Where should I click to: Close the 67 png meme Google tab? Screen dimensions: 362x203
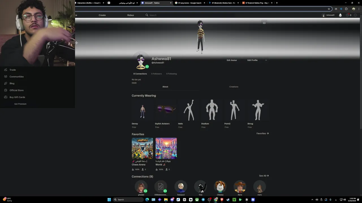[x=204, y=3]
